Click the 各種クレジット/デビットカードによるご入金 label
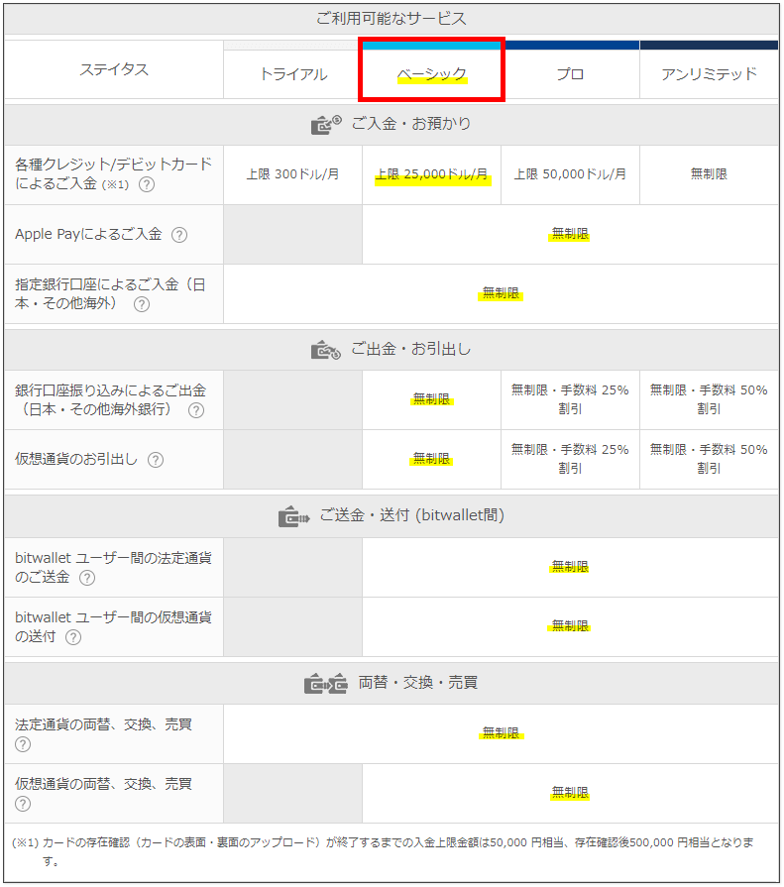The height and width of the screenshot is (887, 784). pos(113,174)
